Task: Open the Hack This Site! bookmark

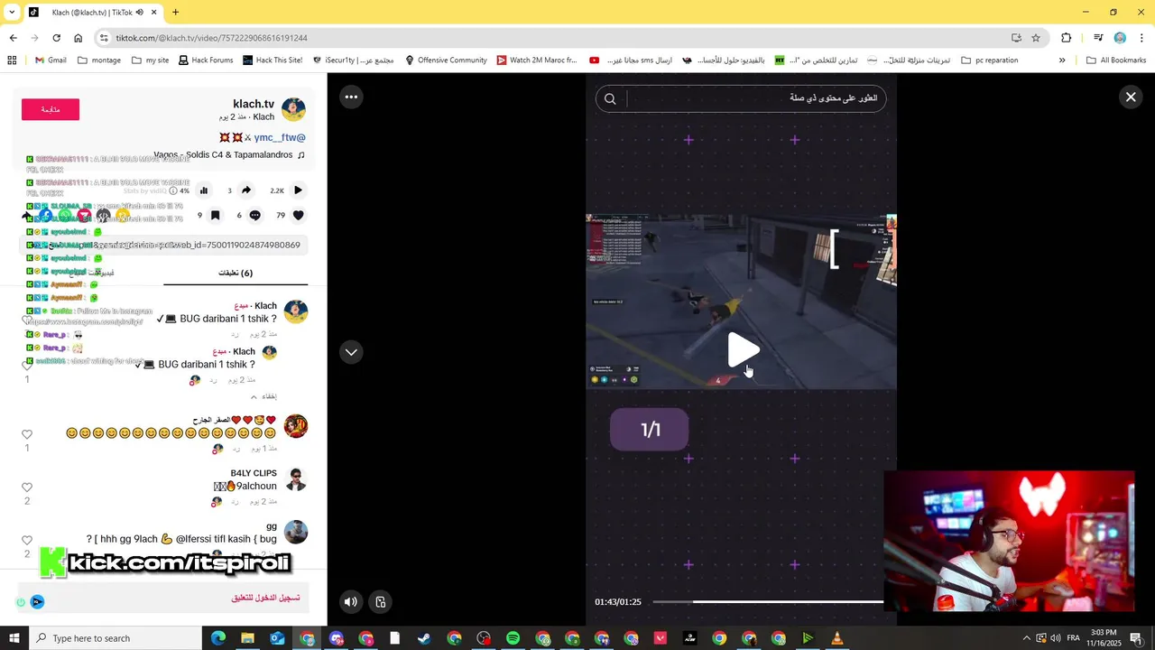Action: 273,60
